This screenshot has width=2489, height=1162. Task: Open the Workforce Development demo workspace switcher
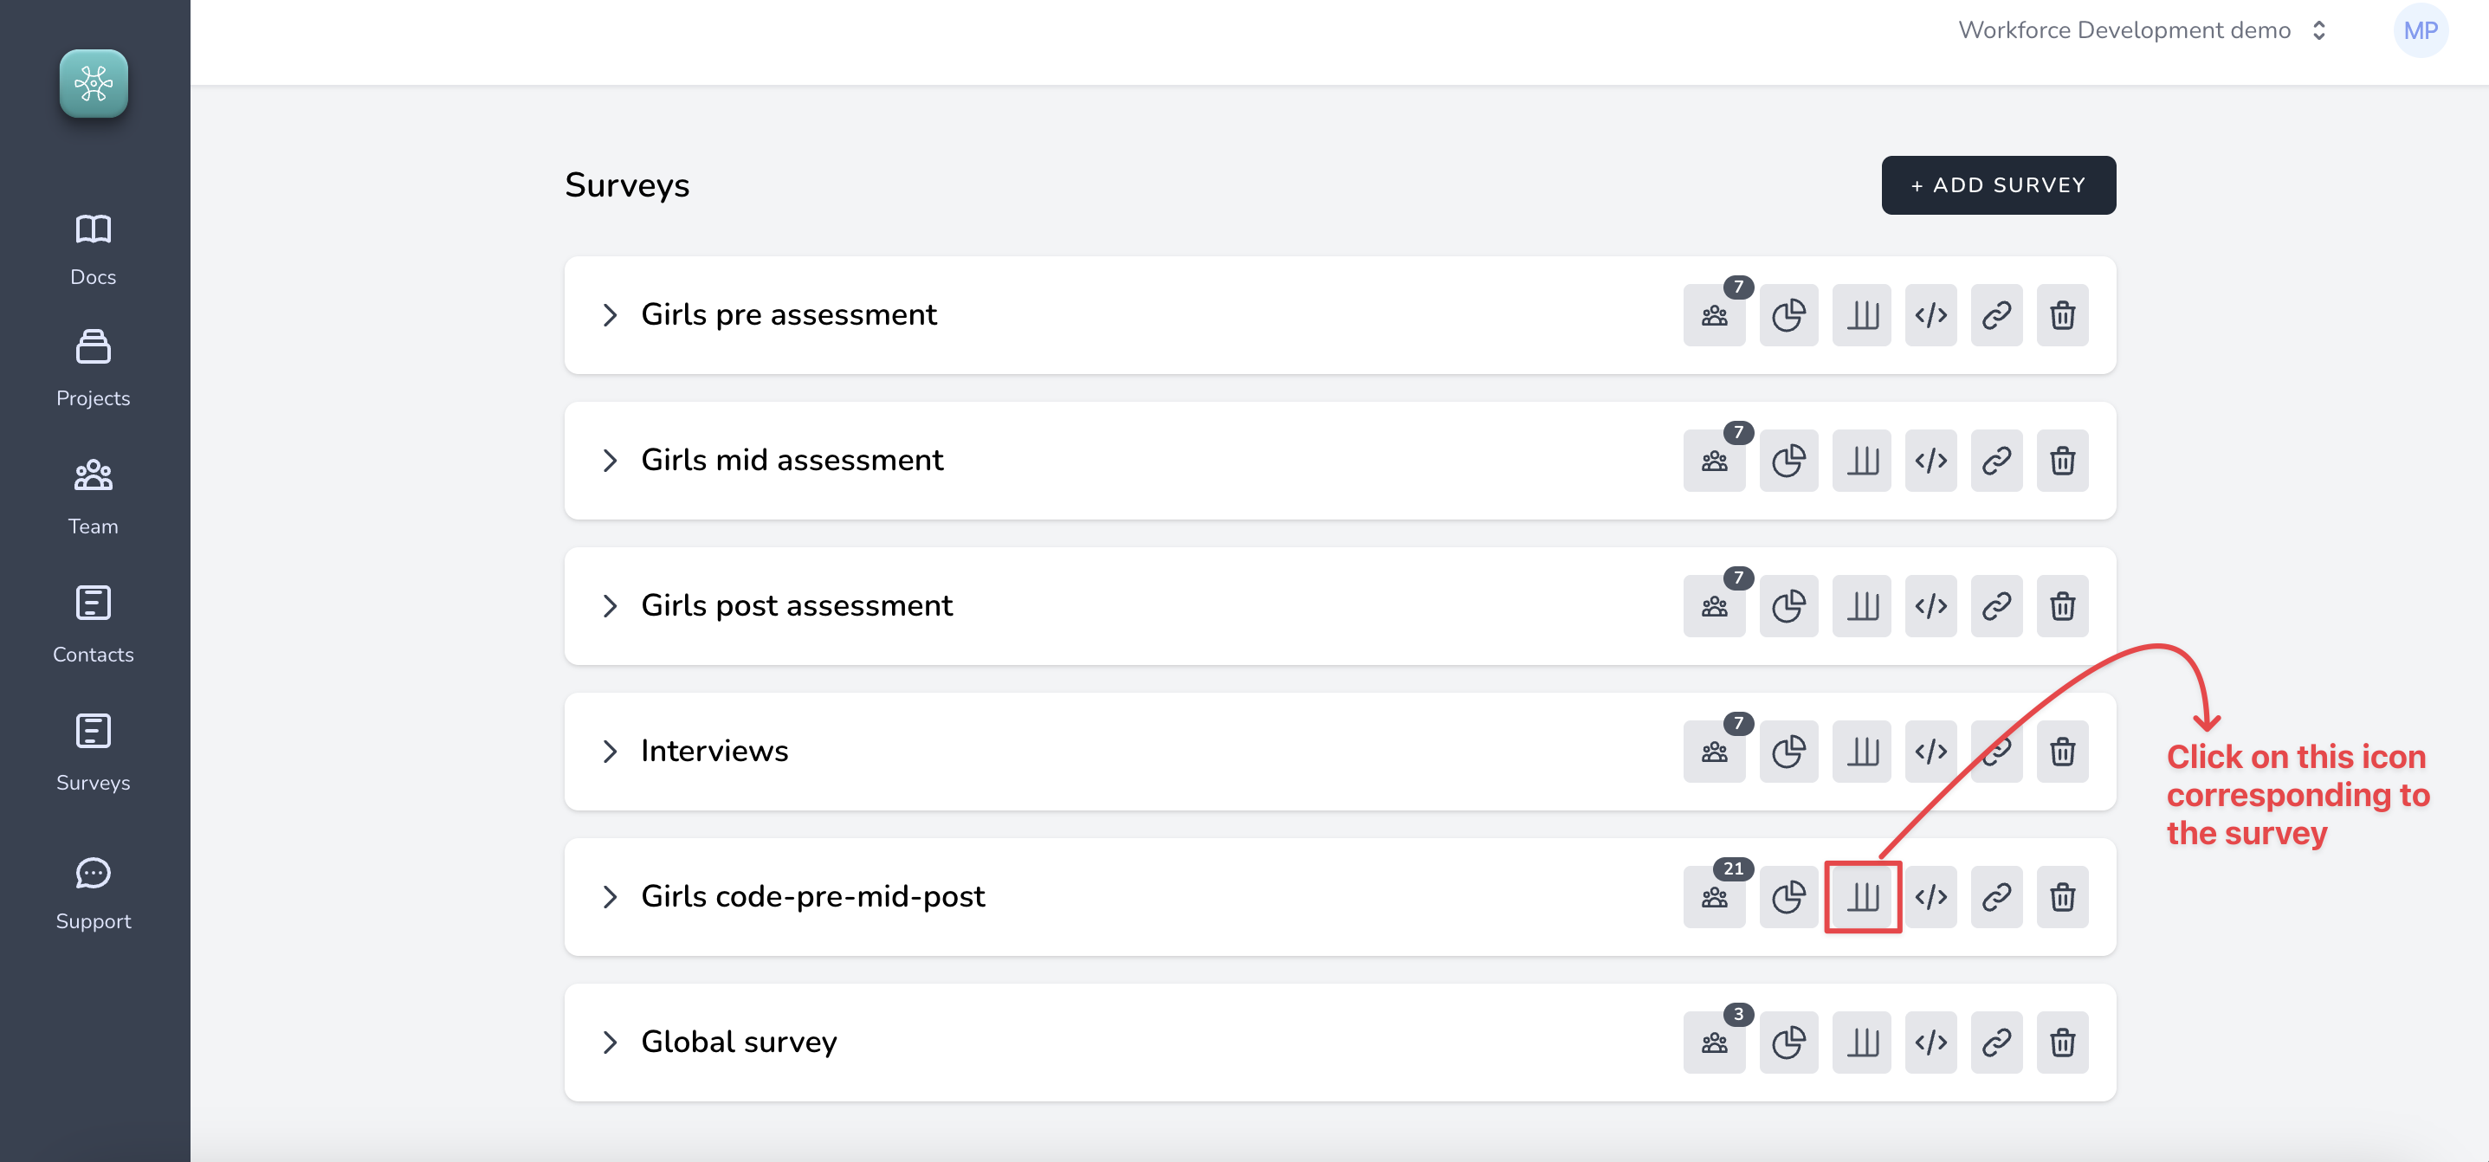(2140, 31)
